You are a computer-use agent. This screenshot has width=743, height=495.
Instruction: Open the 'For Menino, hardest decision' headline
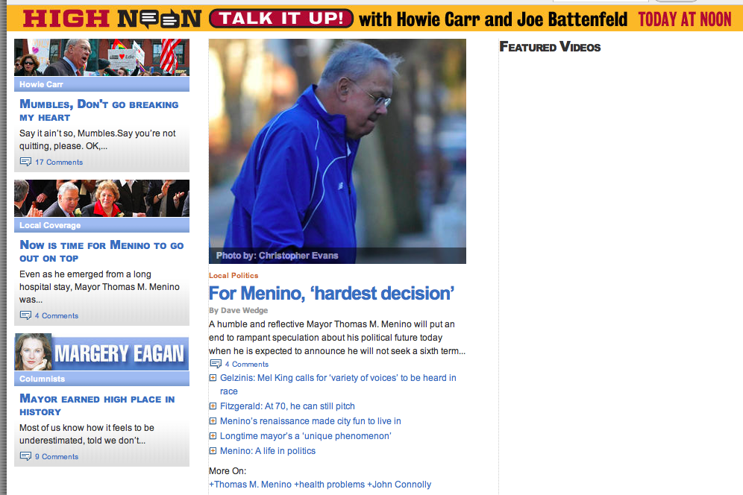[331, 293]
